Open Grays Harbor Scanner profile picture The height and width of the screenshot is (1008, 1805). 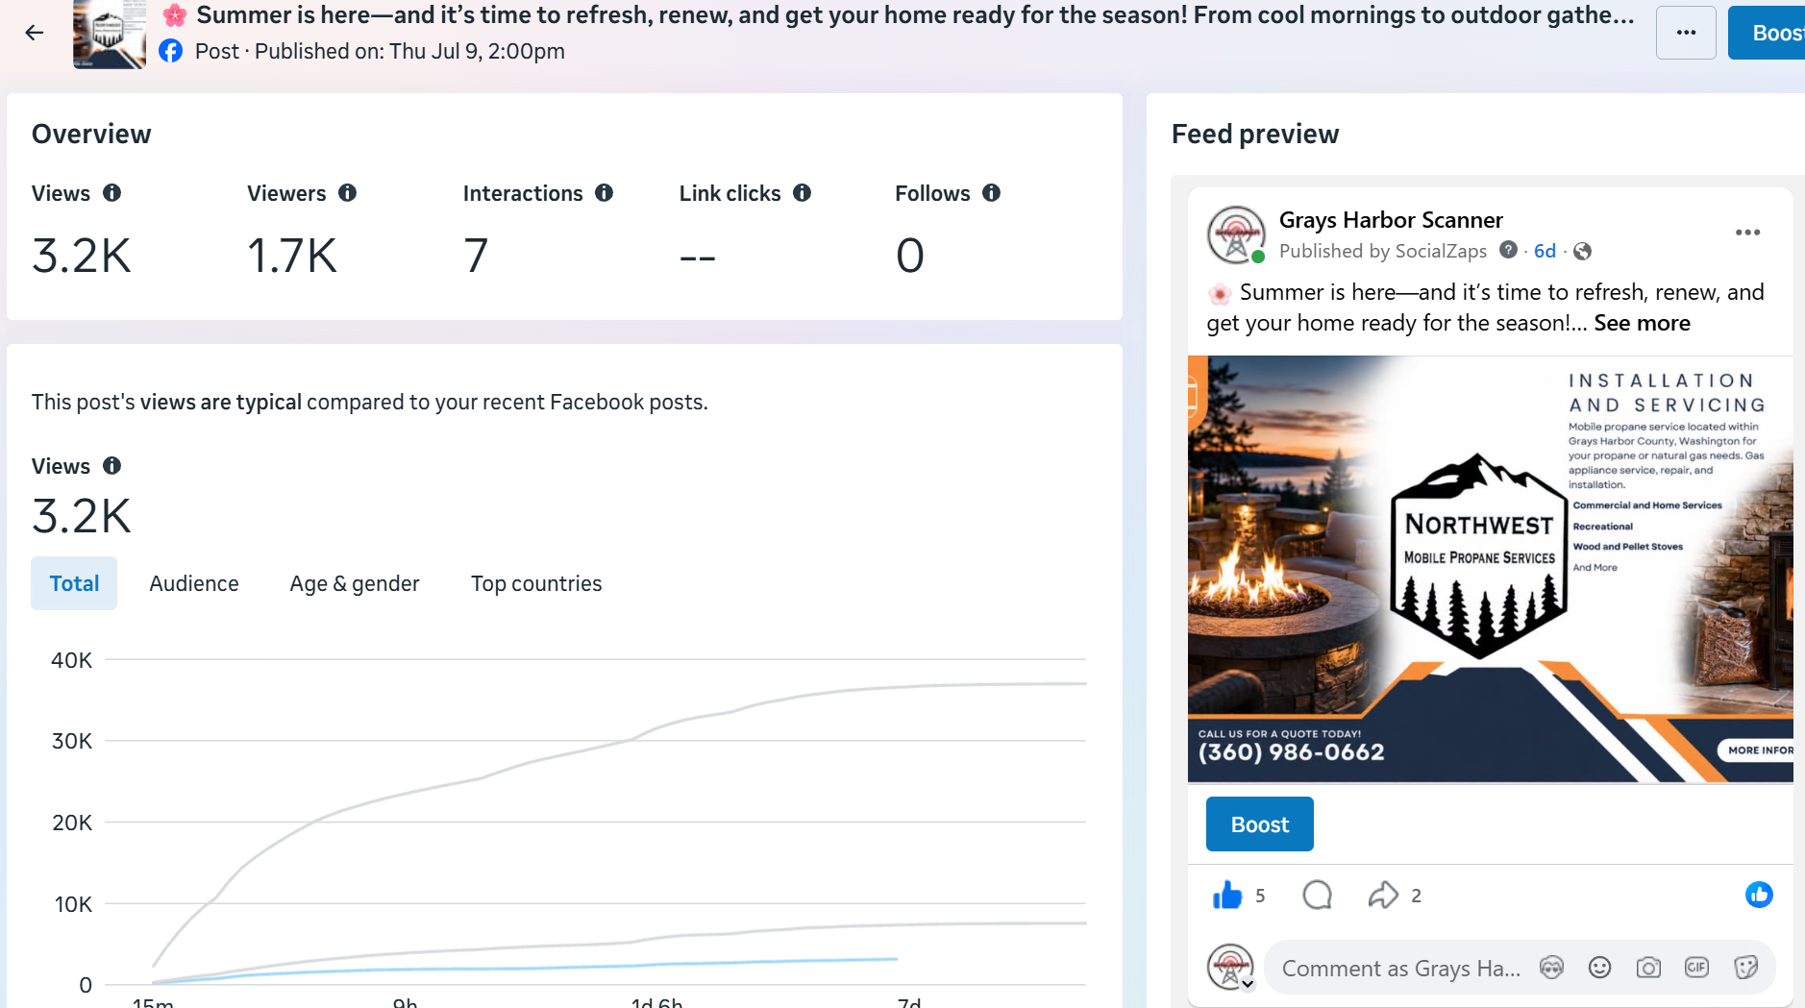pyautogui.click(x=1236, y=234)
